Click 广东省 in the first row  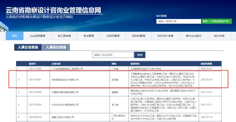pos(115,69)
